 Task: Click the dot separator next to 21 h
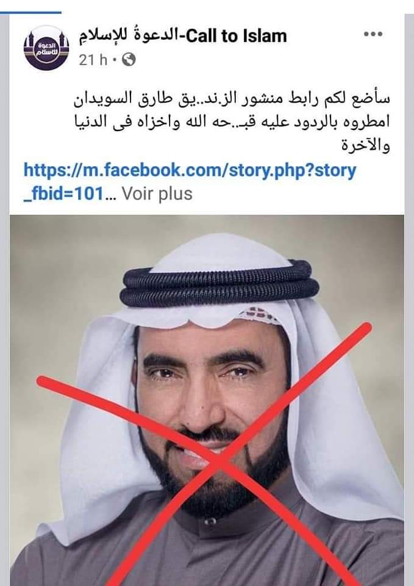(114, 60)
